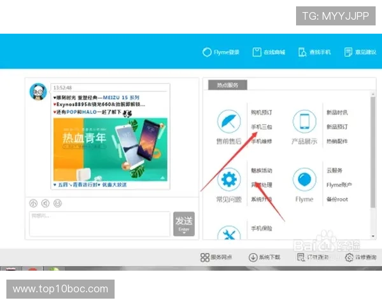Click the 服务网点 bottom bar item
Viewport: 382px width, 305px height.
216,257
